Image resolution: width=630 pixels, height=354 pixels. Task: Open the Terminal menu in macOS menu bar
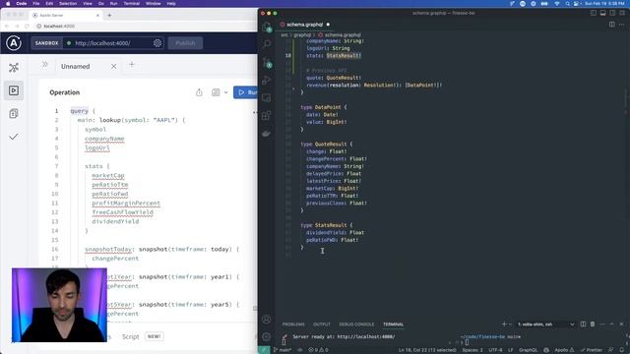[x=131, y=4]
